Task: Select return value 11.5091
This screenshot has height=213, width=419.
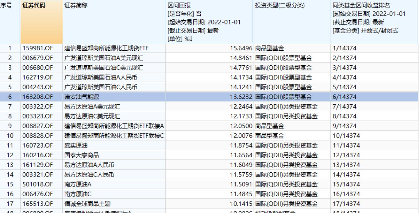Action: [241, 184]
